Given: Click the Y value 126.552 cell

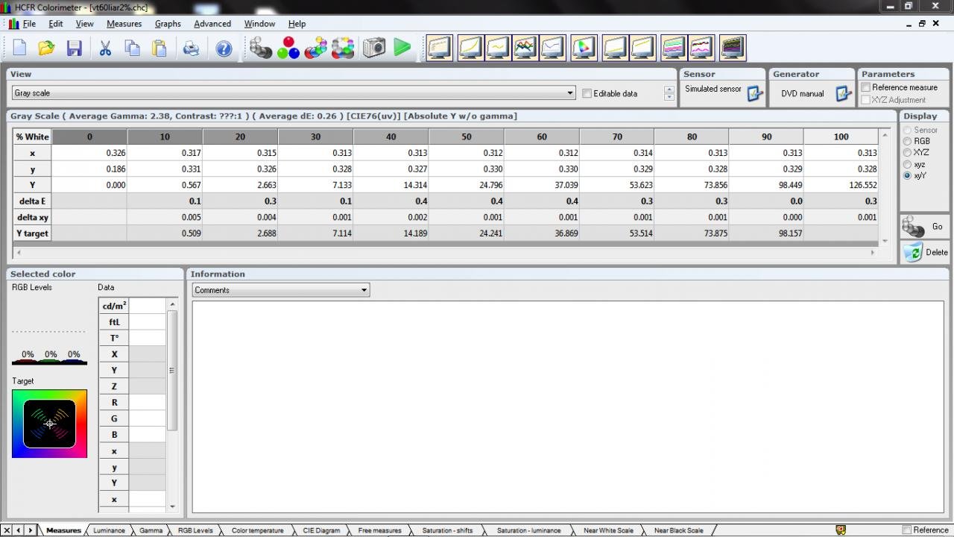Looking at the screenshot, I should [x=841, y=185].
